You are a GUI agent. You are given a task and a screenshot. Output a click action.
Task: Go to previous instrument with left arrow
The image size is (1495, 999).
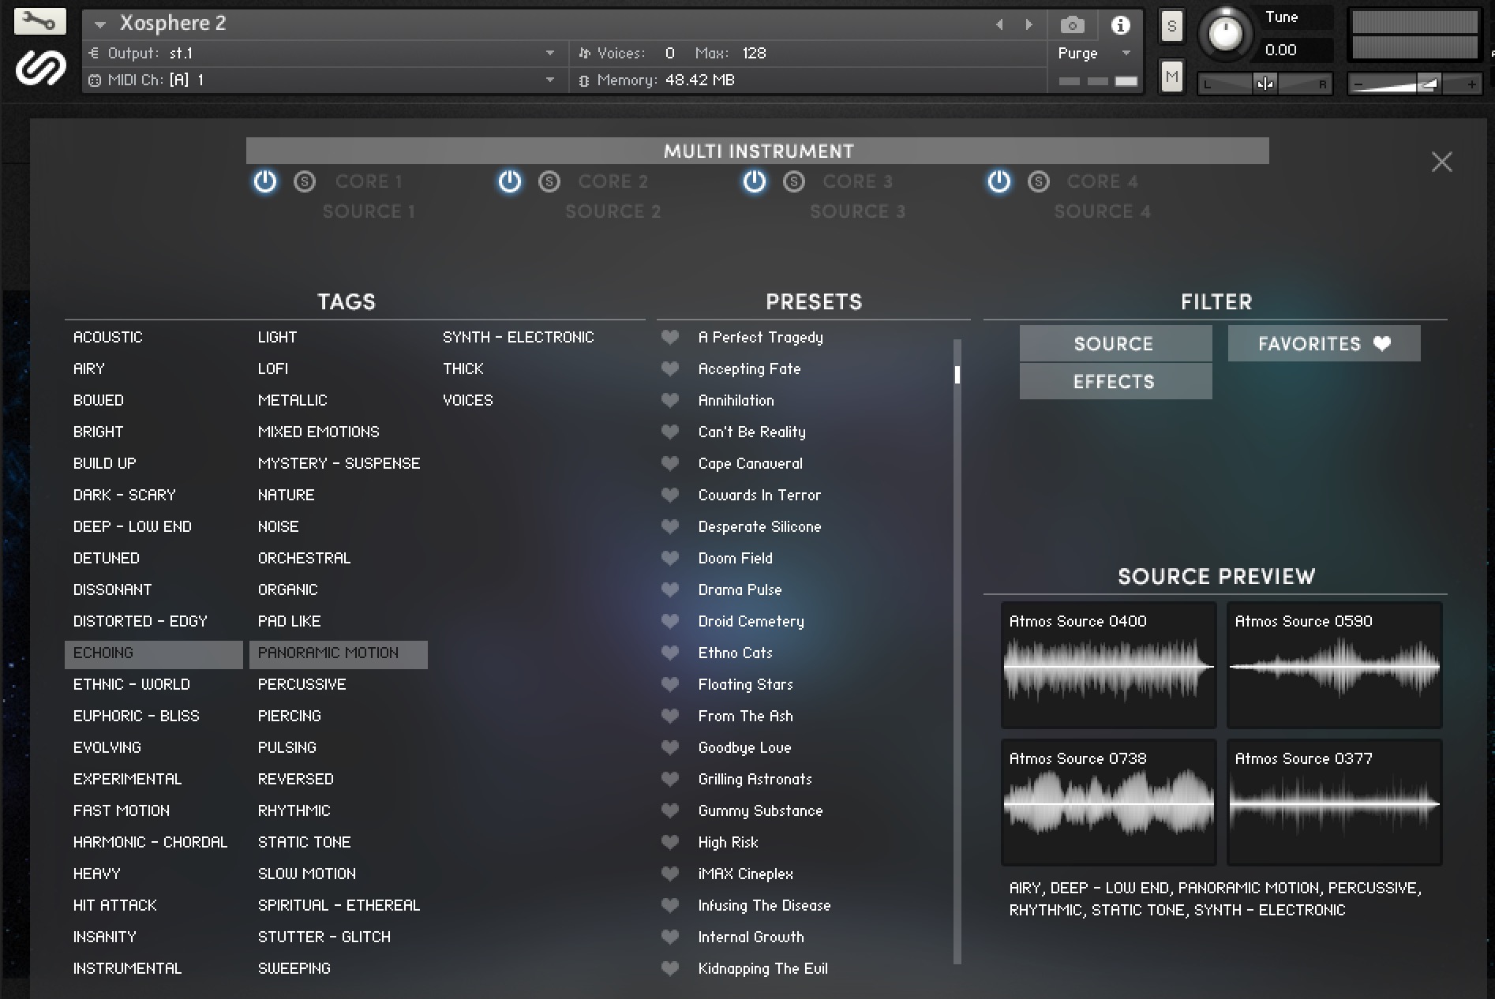tap(999, 24)
